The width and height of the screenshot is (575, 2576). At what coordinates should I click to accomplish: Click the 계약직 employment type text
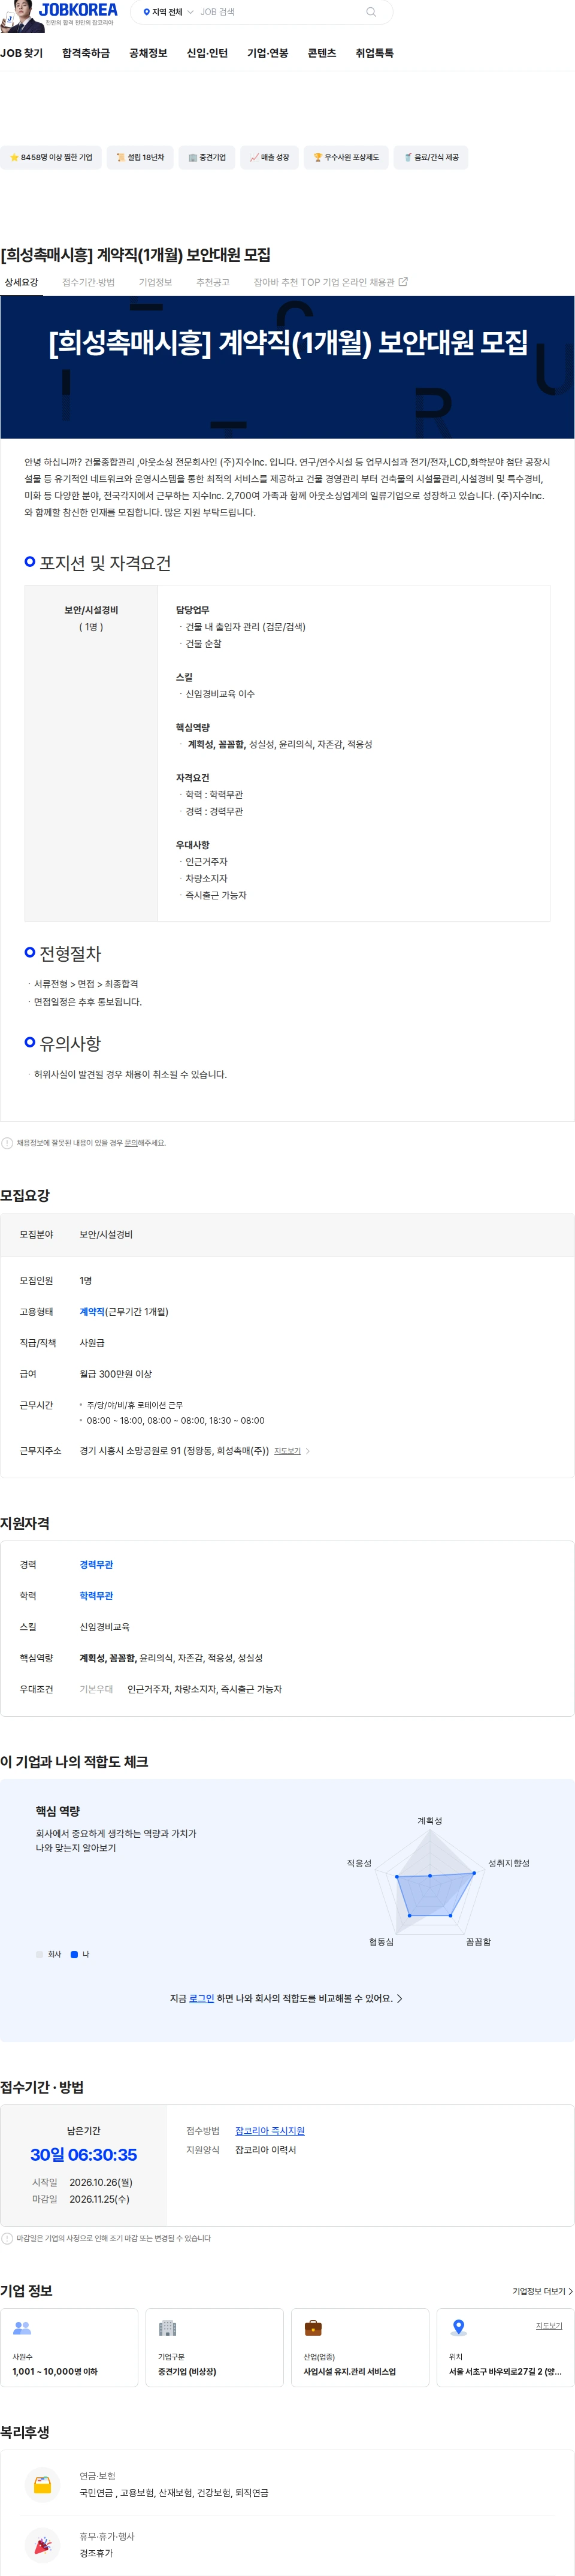click(92, 1311)
